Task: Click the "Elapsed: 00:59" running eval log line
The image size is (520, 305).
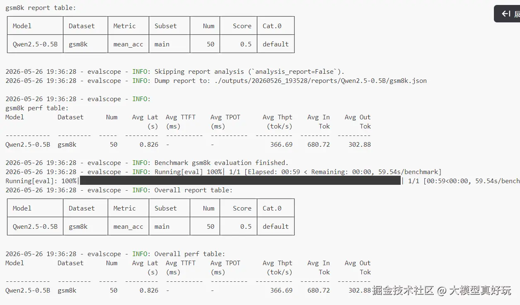Action: (224, 172)
